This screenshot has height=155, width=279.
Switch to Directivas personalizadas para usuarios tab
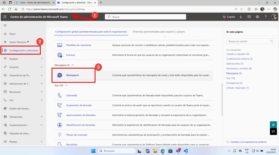[x=159, y=32]
